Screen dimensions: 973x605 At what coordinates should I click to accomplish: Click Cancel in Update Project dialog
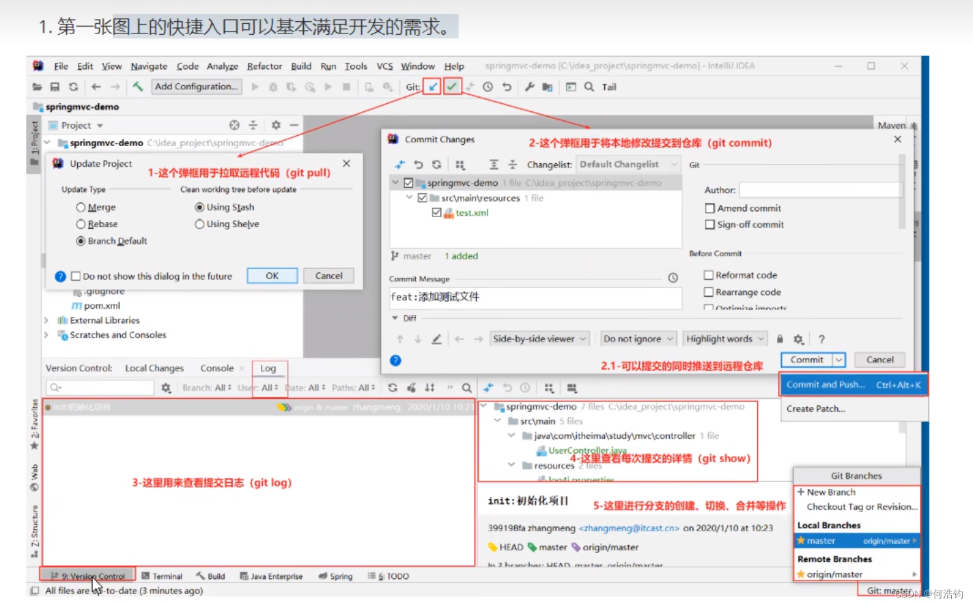pyautogui.click(x=329, y=276)
